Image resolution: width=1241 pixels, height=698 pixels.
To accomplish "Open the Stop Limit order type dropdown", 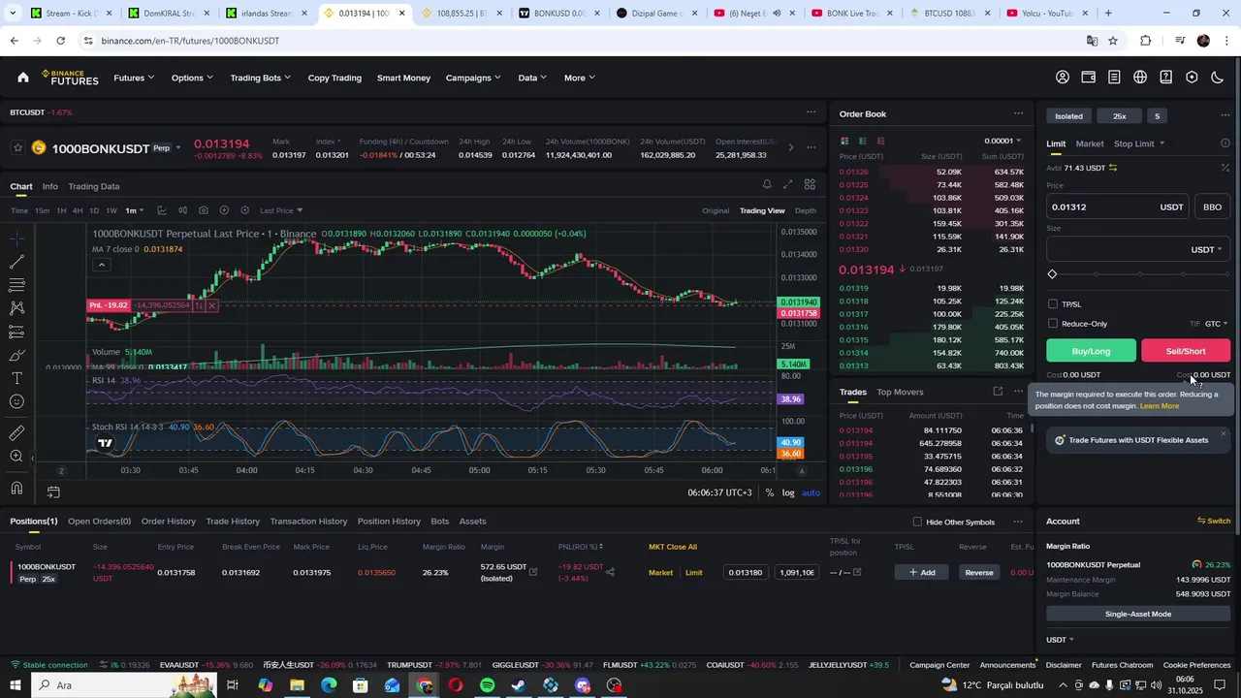I will [x=1139, y=143].
